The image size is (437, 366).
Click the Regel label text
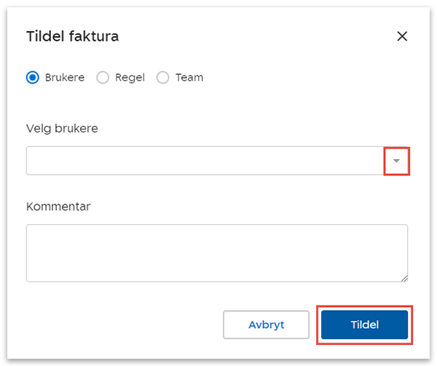[x=129, y=77]
